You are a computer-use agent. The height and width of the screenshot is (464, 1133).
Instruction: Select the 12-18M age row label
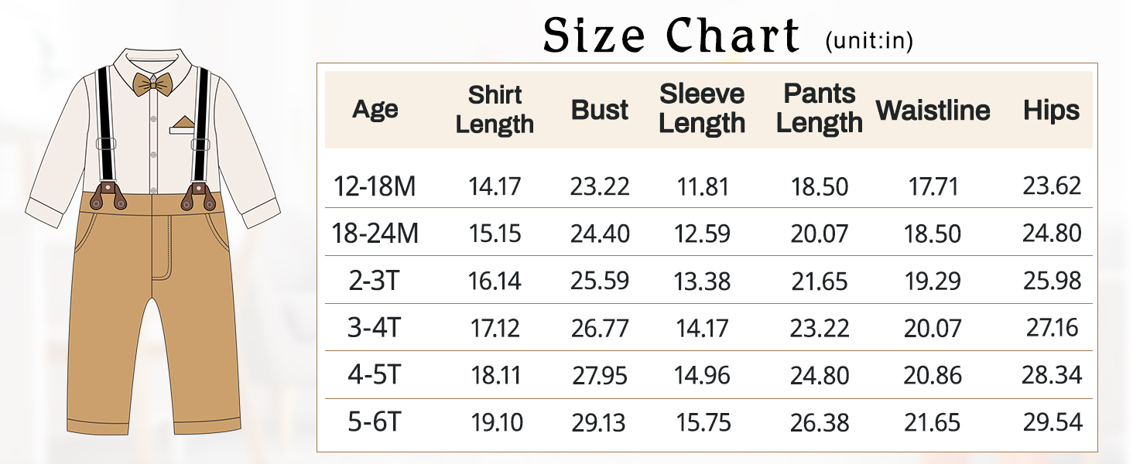tap(375, 186)
